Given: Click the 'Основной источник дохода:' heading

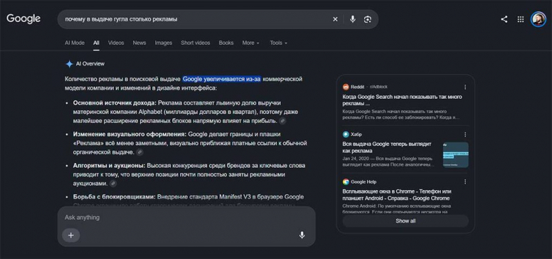Looking at the screenshot, I should (x=115, y=103).
